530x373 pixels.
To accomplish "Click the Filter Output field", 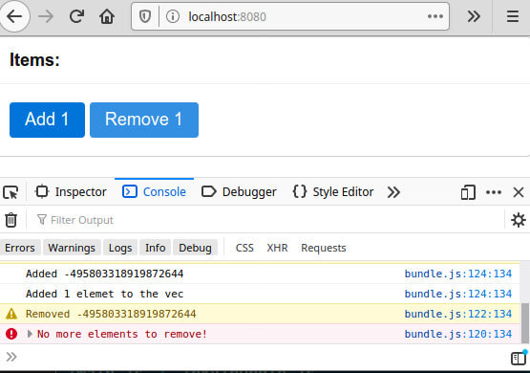I will click(267, 220).
